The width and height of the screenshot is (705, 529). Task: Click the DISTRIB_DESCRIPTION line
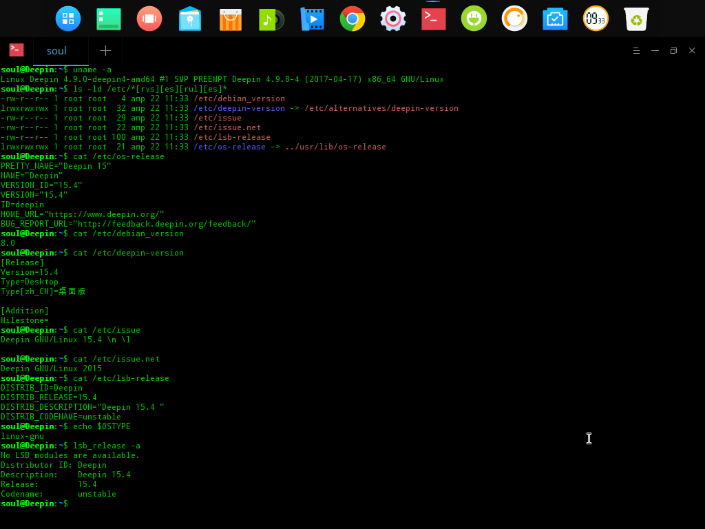[83, 407]
